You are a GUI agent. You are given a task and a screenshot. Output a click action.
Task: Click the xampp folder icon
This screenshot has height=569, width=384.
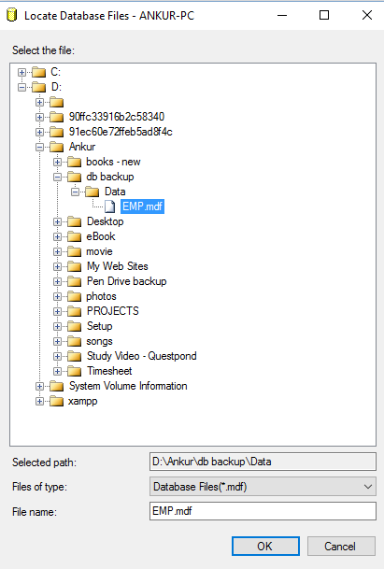pyautogui.click(x=57, y=402)
